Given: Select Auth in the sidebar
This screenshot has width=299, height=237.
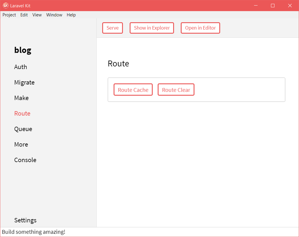Looking at the screenshot, I should tap(20, 67).
